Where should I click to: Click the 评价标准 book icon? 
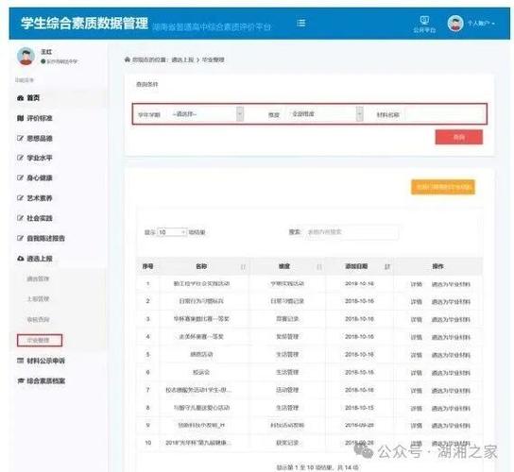(21, 118)
